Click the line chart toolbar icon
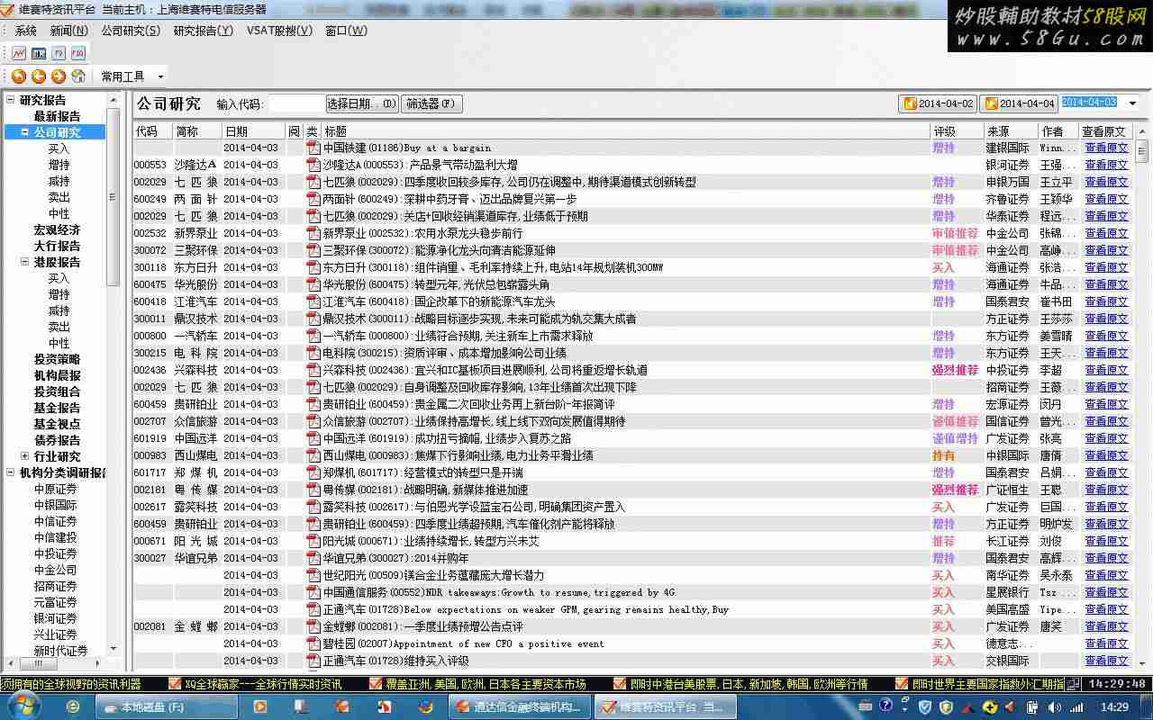1153x720 pixels. (19, 53)
